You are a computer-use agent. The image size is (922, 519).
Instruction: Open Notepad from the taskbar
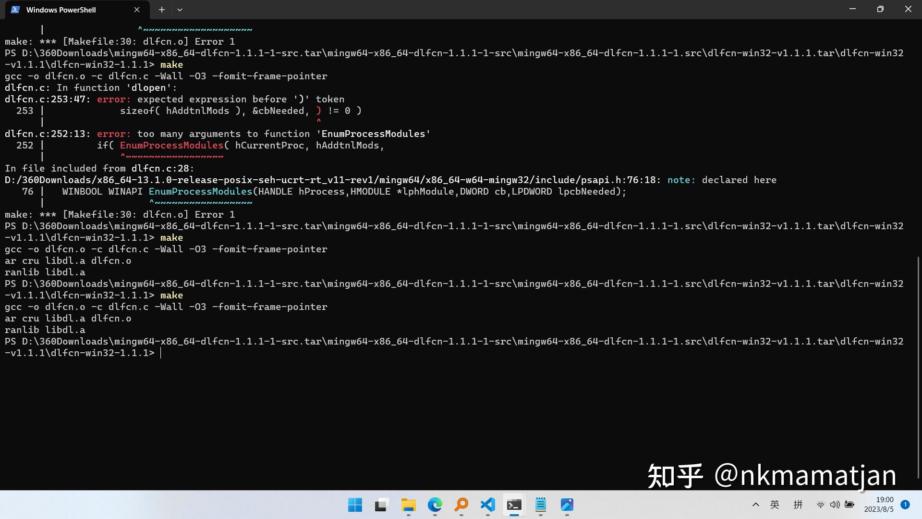click(x=540, y=506)
